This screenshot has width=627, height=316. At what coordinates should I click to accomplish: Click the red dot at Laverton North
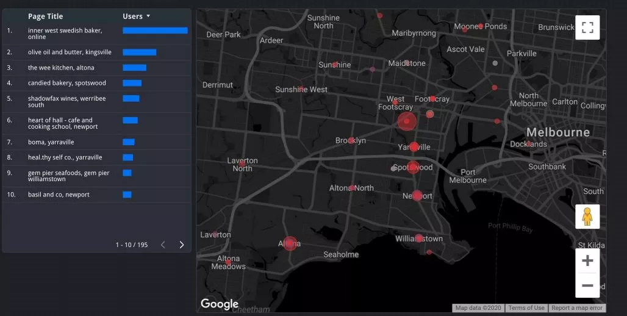[242, 163]
